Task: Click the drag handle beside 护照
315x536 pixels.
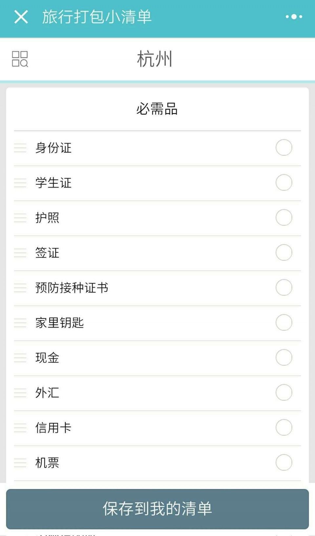Action: [20, 218]
